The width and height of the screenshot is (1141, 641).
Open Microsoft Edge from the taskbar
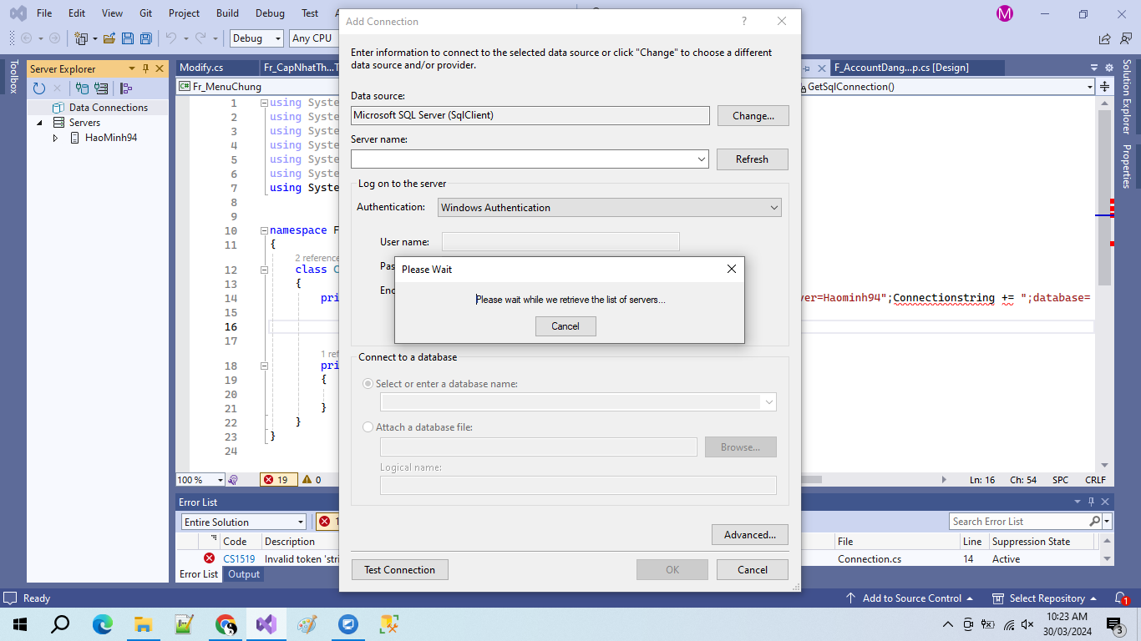point(102,624)
